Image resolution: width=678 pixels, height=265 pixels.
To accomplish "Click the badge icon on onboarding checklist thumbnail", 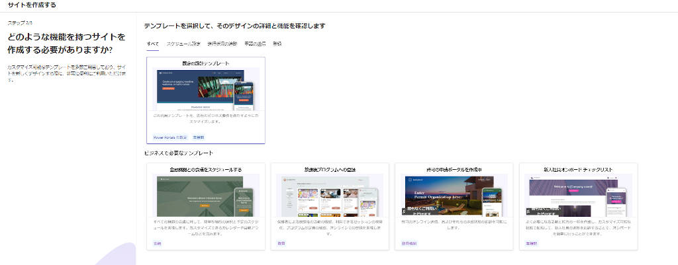I will [x=529, y=211].
